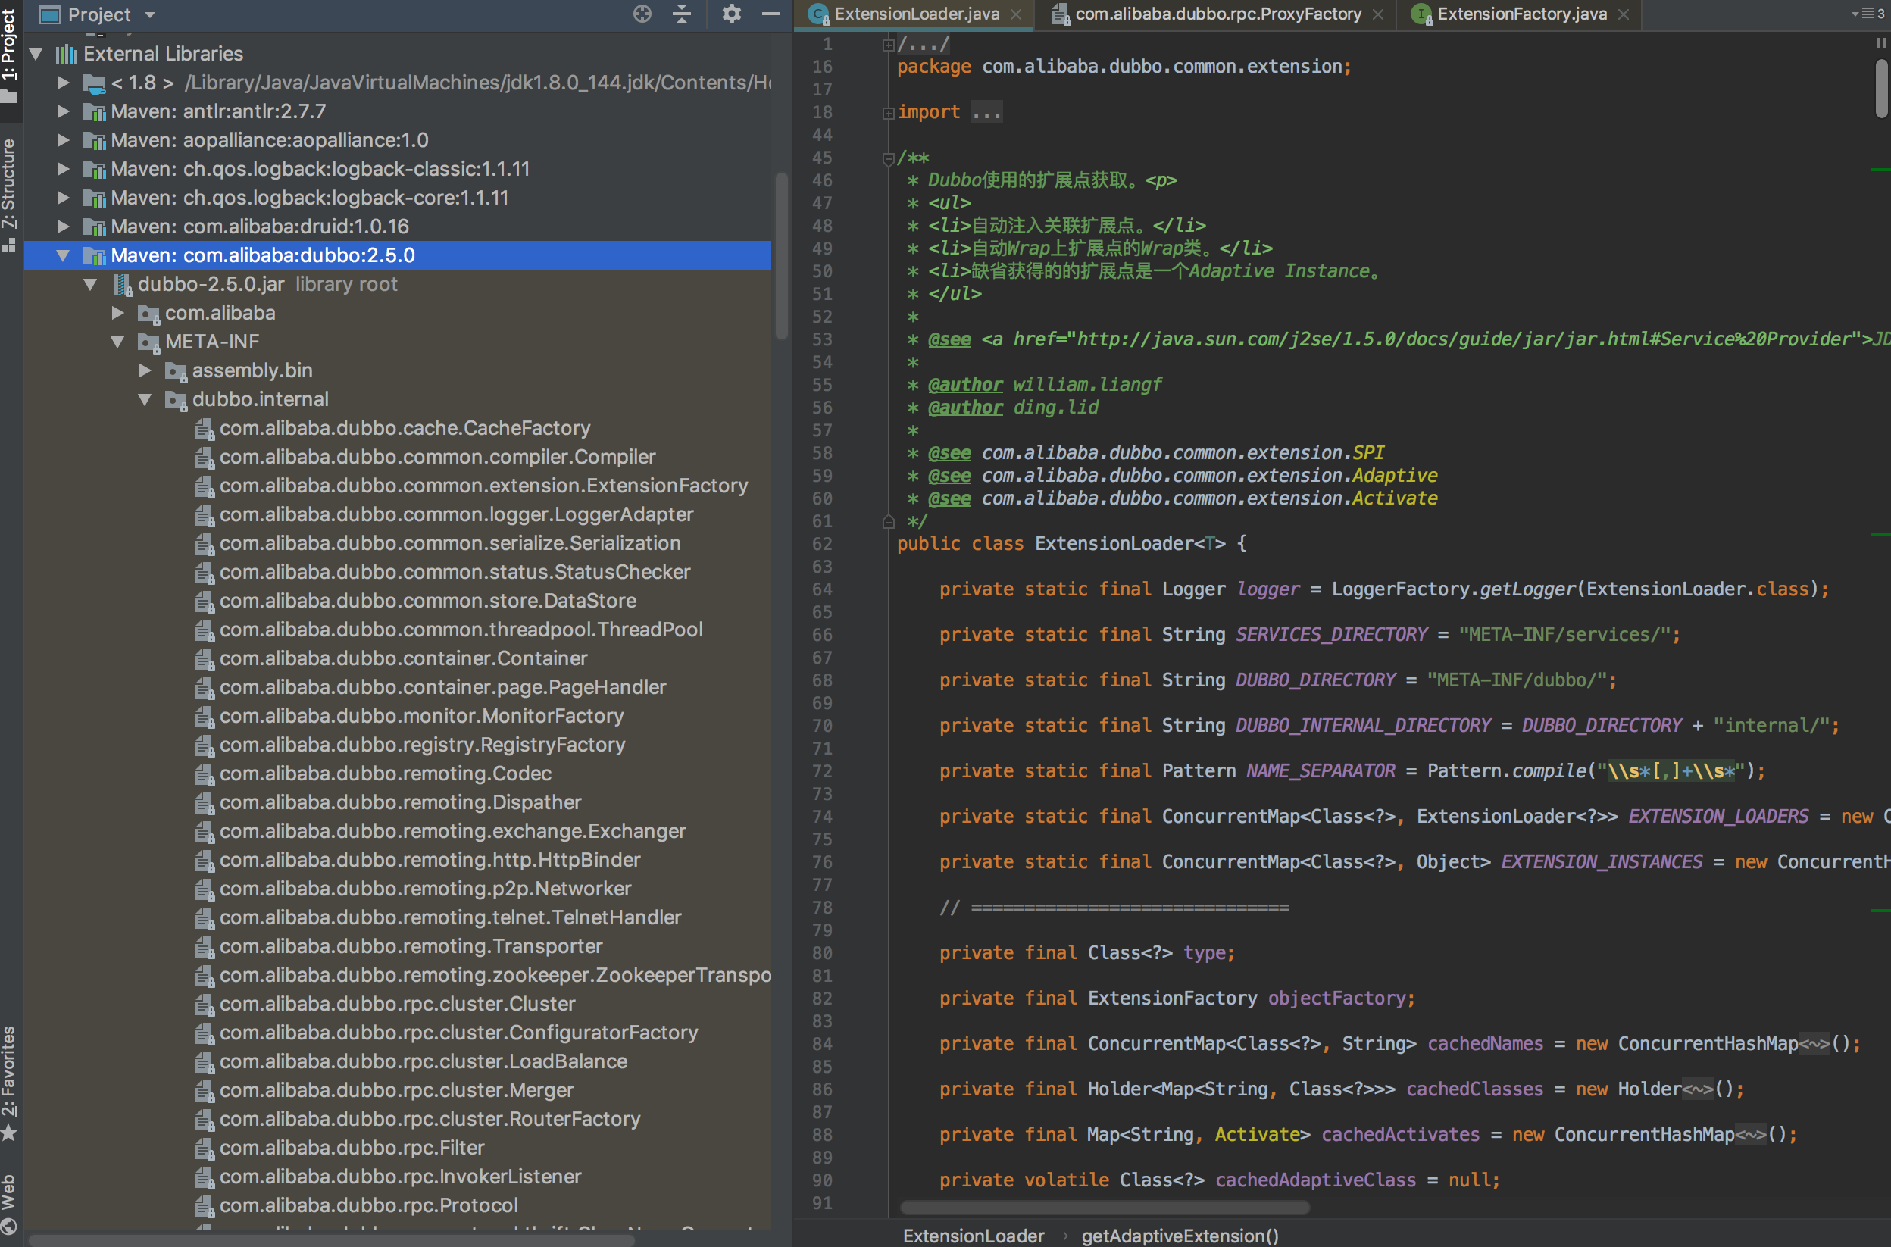This screenshot has width=1891, height=1247.
Task: Collapse dubbo-2.5.0.jar library root
Action: click(91, 284)
